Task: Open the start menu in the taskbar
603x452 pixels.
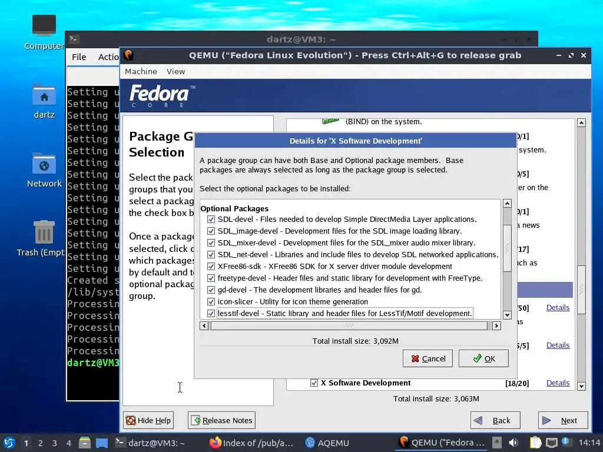Action: point(9,443)
